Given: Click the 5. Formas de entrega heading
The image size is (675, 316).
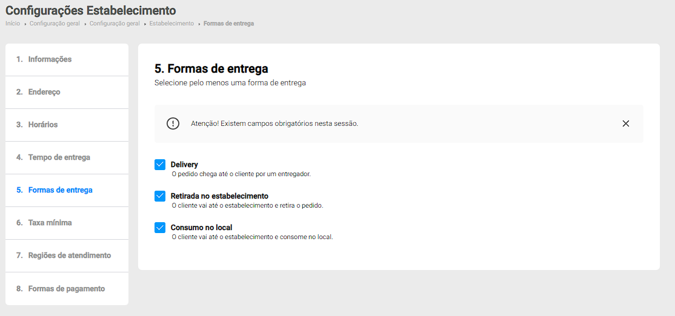Looking at the screenshot, I should point(211,68).
